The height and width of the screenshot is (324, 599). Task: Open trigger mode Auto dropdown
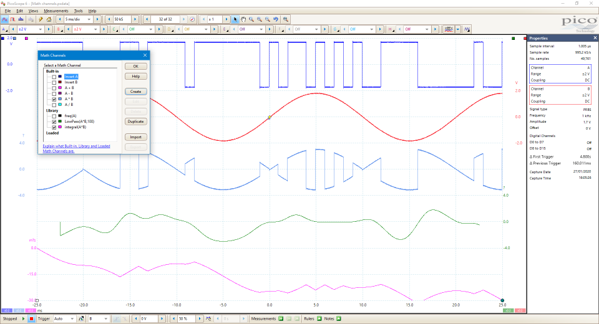72,318
